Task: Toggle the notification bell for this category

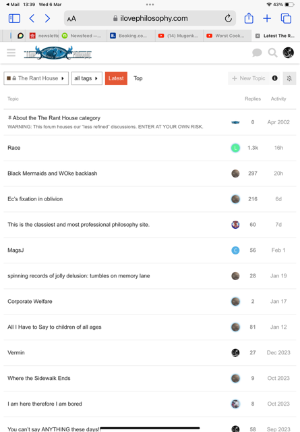Action: coord(289,78)
